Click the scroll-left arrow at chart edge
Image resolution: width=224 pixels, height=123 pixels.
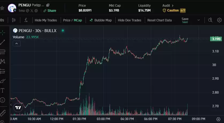[11, 105]
